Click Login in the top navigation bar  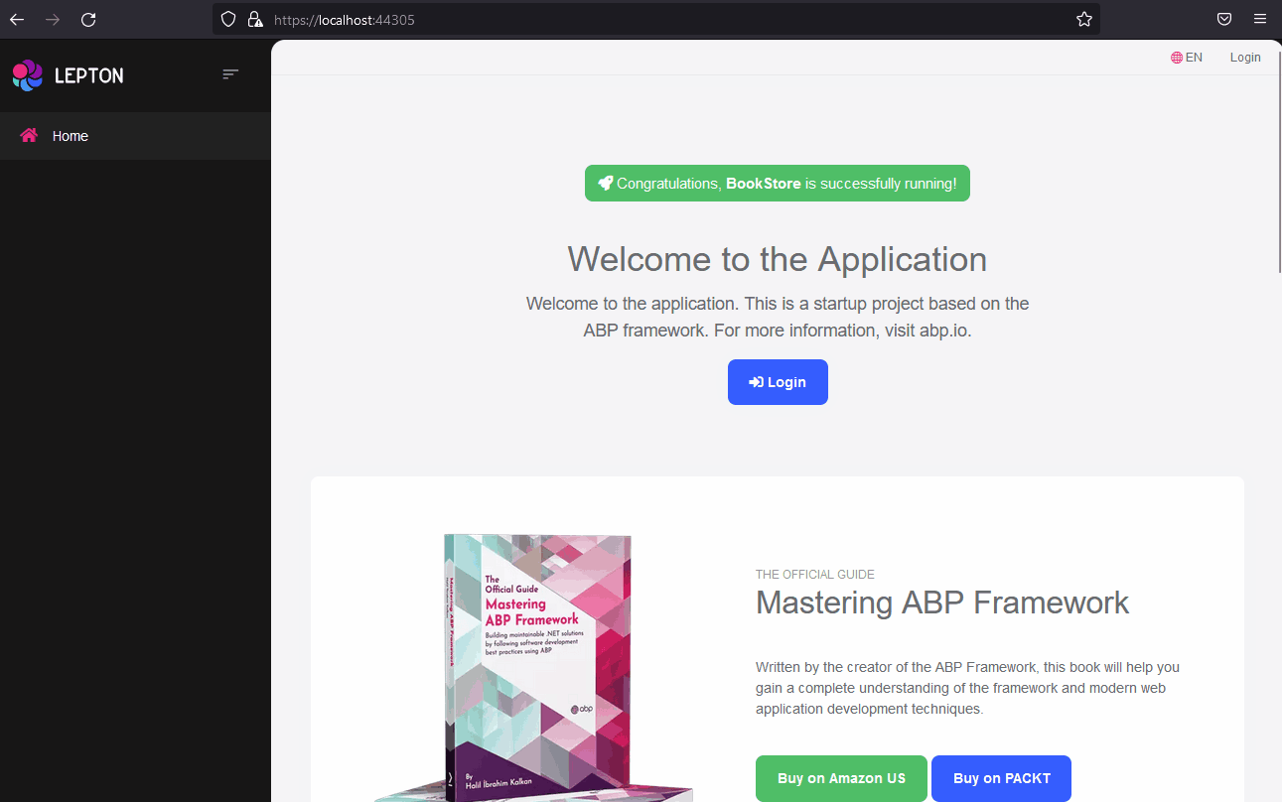(1244, 57)
